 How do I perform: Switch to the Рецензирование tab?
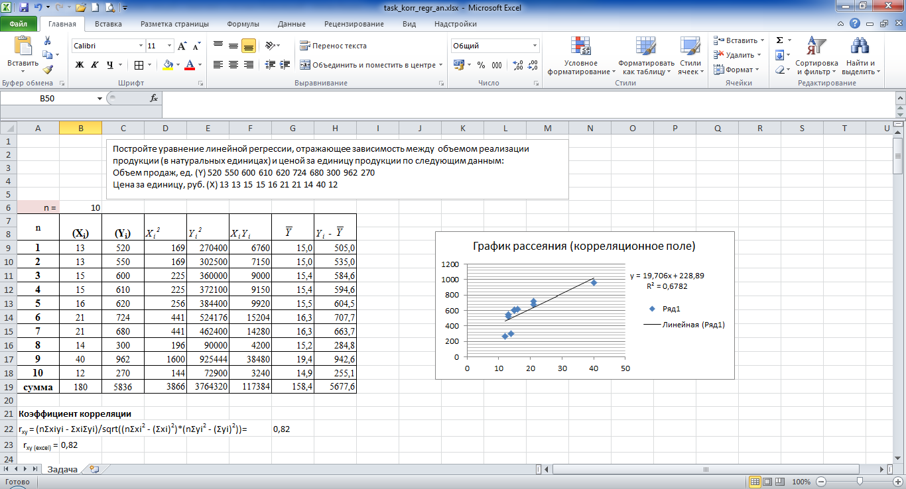[354, 24]
